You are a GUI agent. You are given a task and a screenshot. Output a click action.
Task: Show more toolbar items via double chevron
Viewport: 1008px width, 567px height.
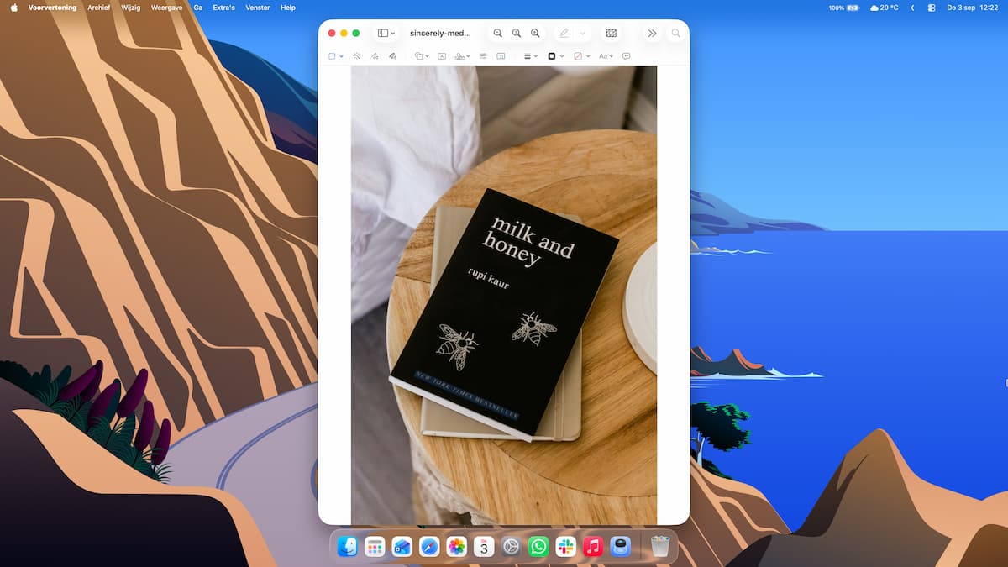click(x=652, y=33)
